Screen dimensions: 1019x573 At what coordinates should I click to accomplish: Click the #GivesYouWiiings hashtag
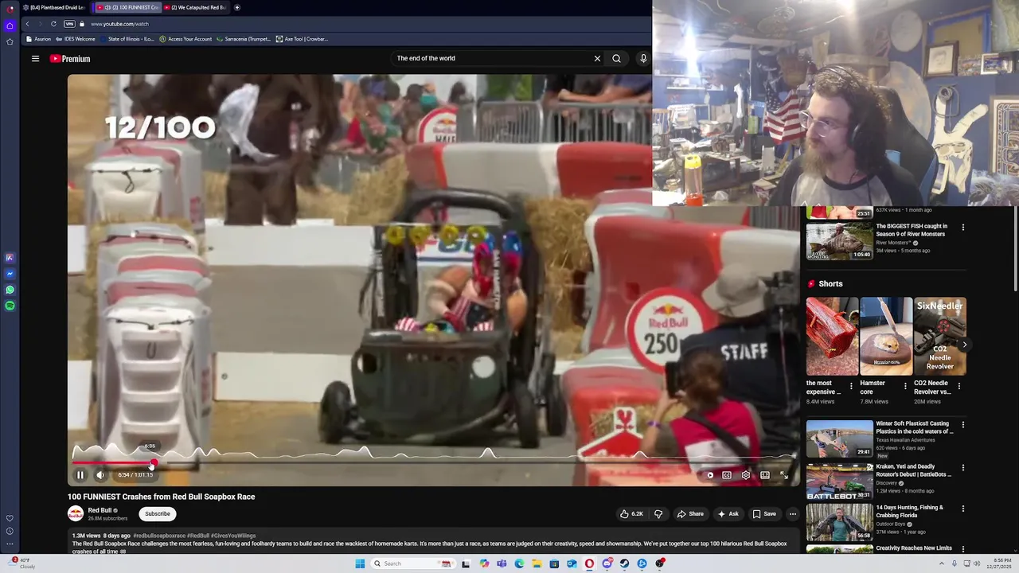[234, 536]
